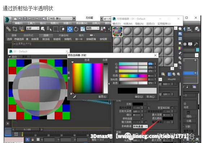Open the 材质(M) menu in material editor

[x=128, y=24]
